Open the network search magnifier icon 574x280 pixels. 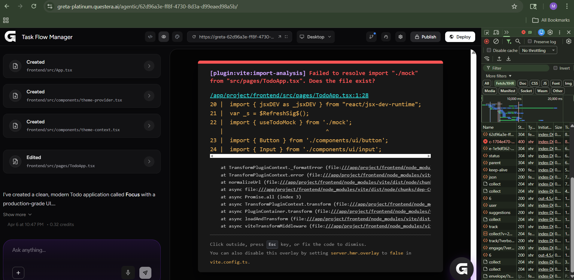click(x=518, y=41)
